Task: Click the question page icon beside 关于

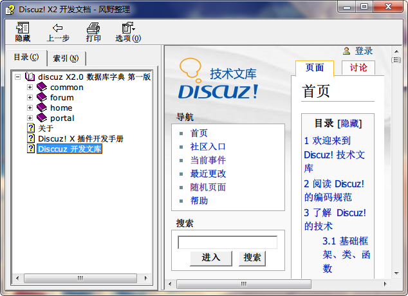Action: (31, 128)
